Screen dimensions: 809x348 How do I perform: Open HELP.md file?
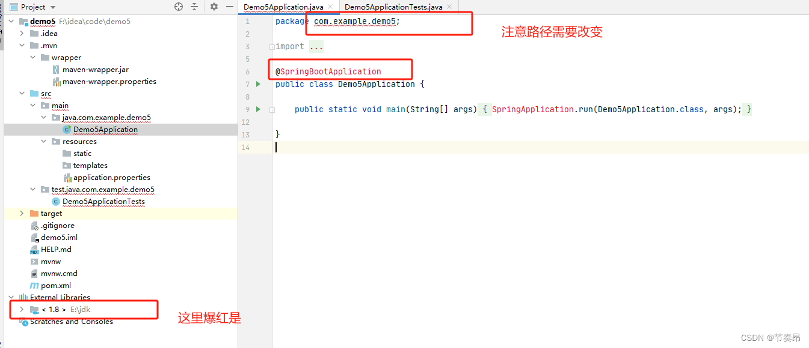pos(56,250)
